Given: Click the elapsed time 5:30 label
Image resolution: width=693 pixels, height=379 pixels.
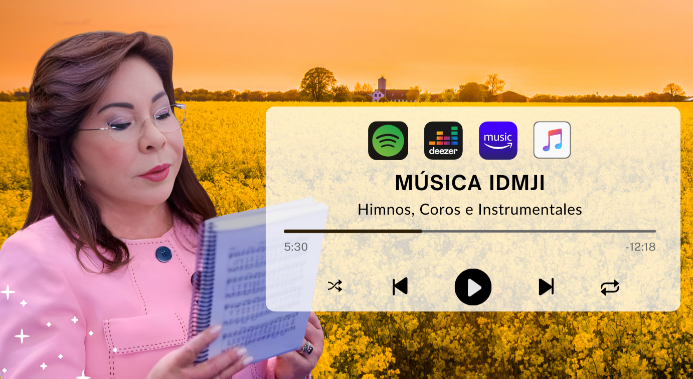Looking at the screenshot, I should coord(296,246).
